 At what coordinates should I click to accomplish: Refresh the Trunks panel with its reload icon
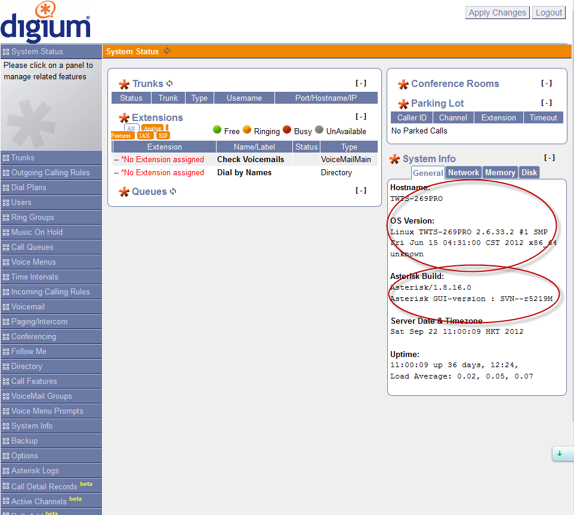169,83
